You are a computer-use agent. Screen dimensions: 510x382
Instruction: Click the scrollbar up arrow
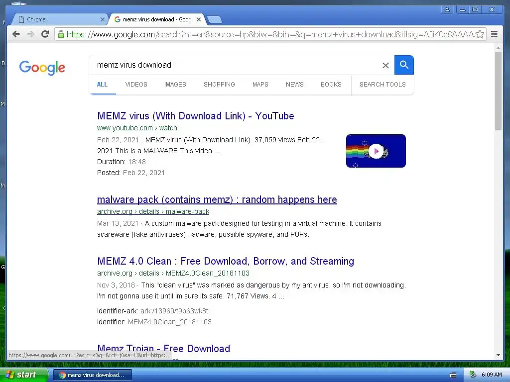[x=498, y=48]
